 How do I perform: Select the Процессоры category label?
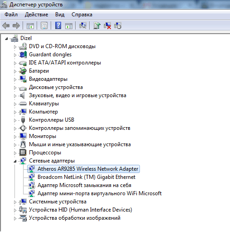(x=45, y=153)
